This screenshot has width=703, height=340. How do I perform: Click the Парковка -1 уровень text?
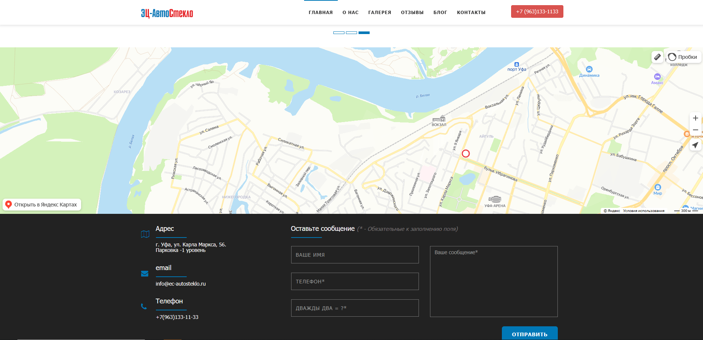click(181, 250)
